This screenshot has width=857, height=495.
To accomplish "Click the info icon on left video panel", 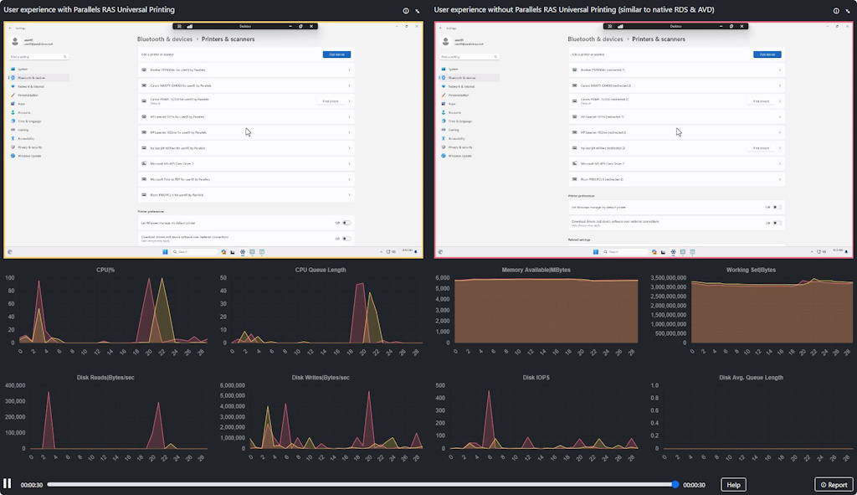I will point(406,11).
